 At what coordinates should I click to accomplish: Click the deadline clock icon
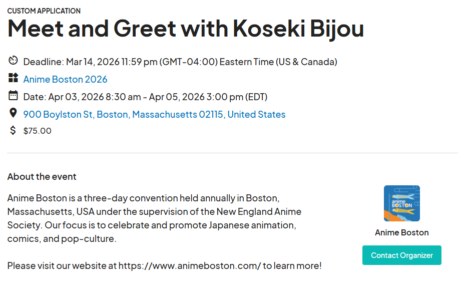[x=13, y=61]
